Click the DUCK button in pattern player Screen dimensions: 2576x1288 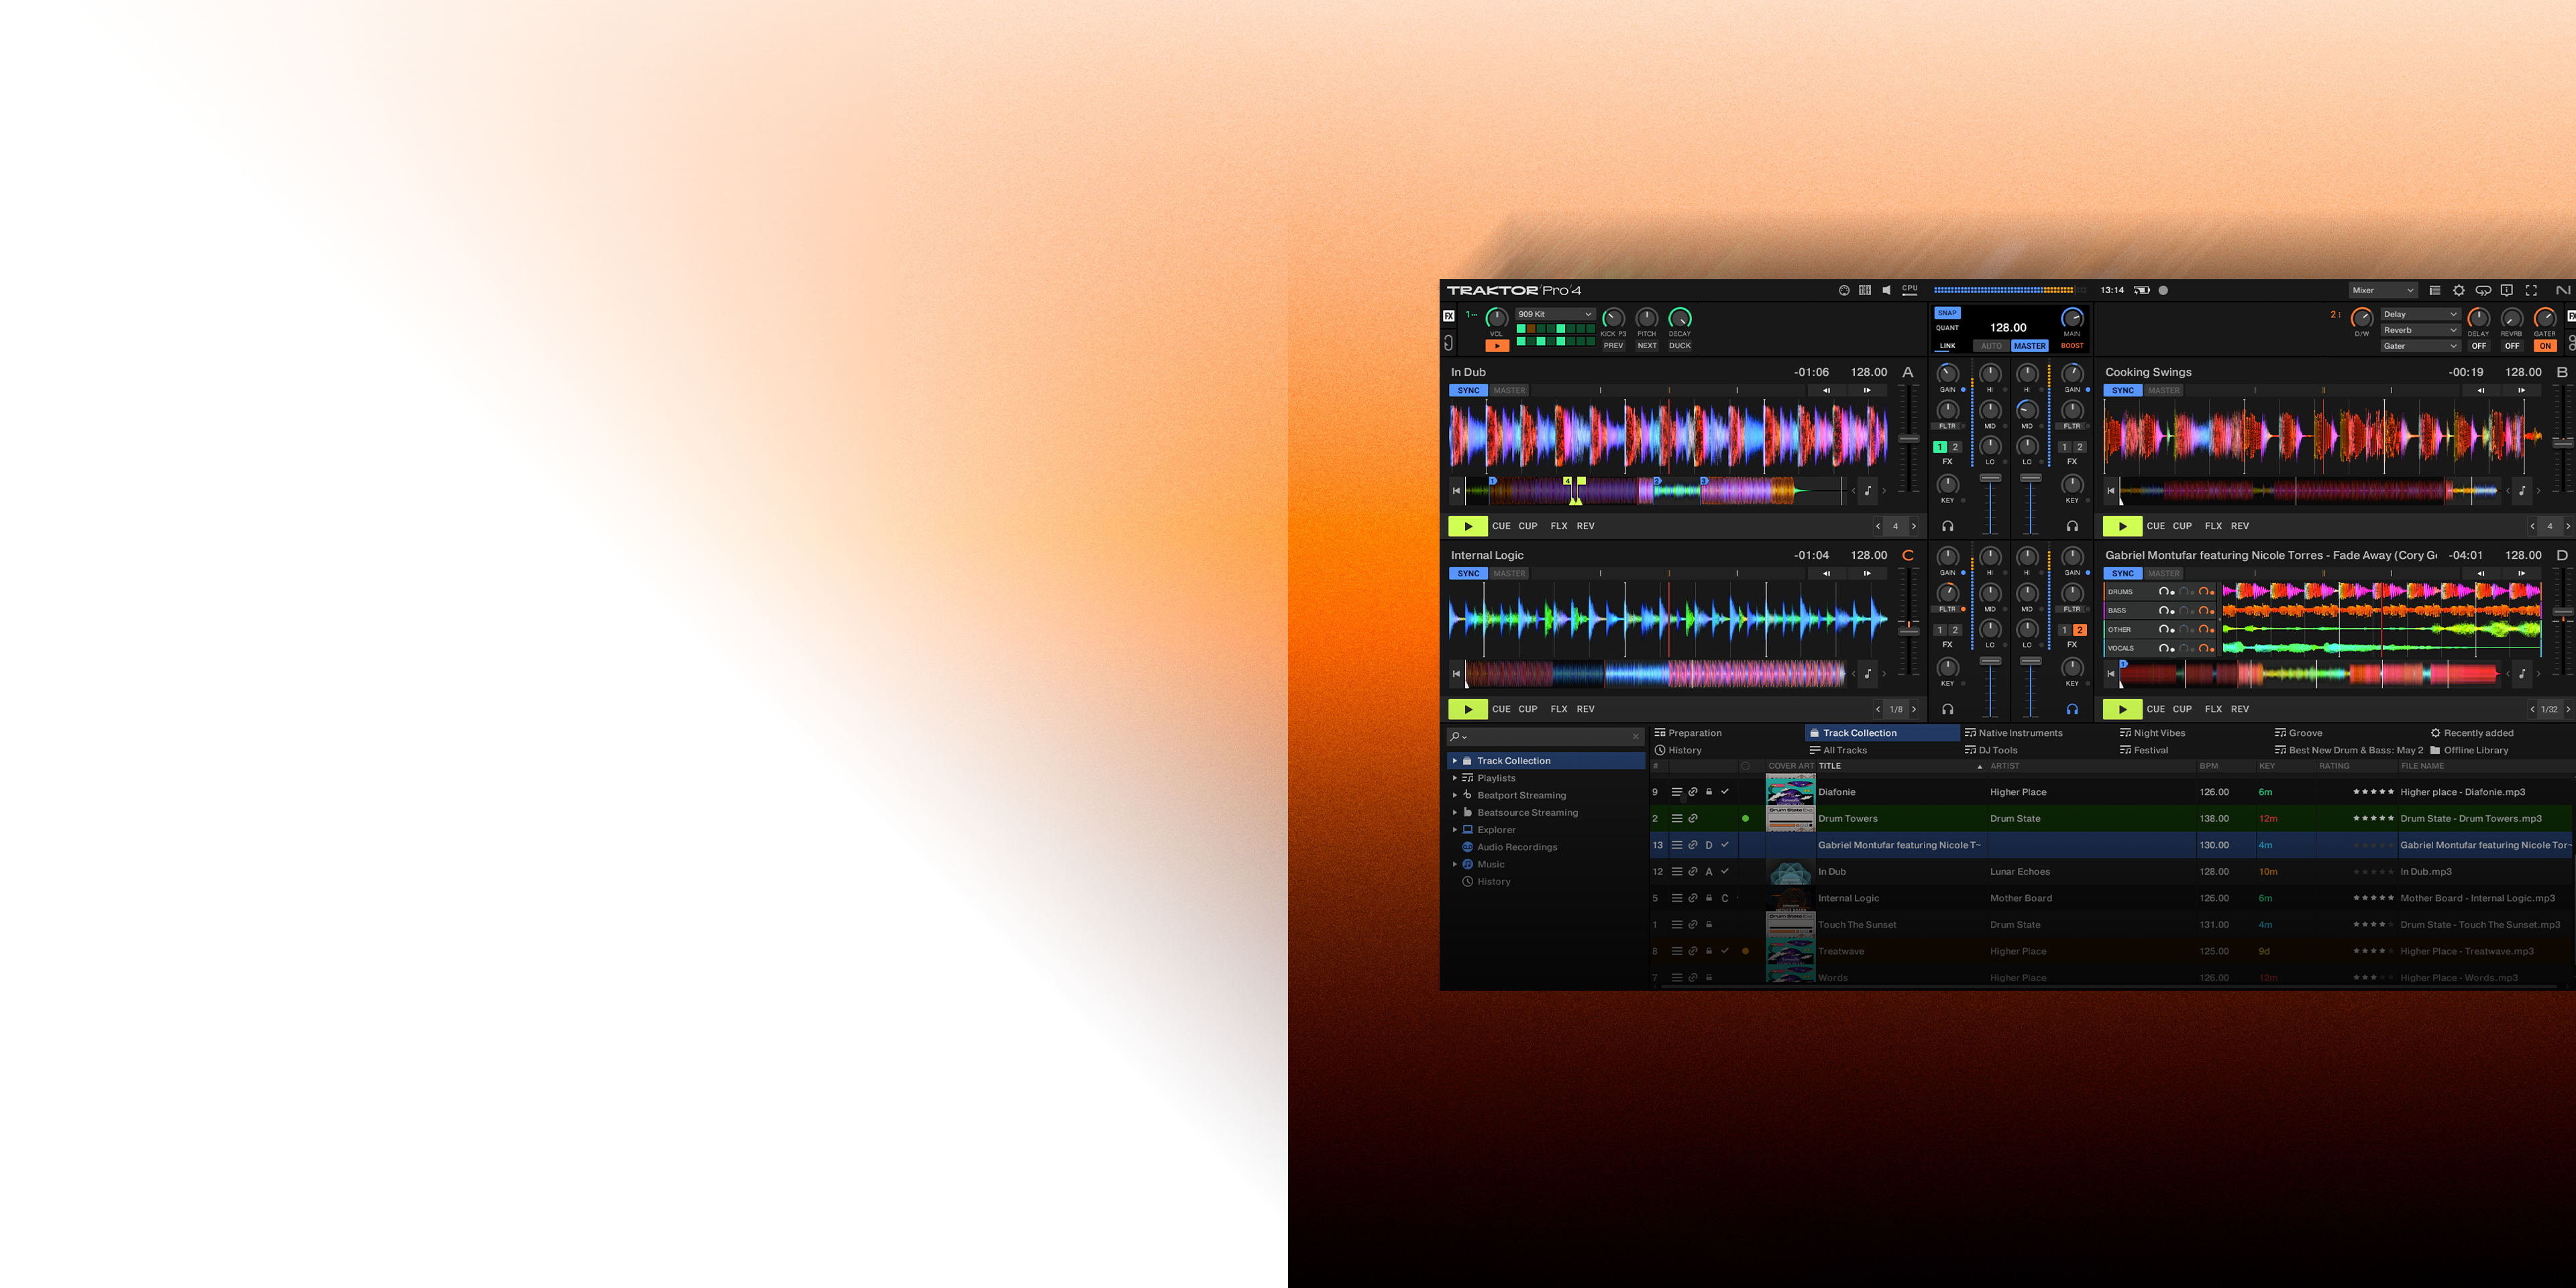1680,346
